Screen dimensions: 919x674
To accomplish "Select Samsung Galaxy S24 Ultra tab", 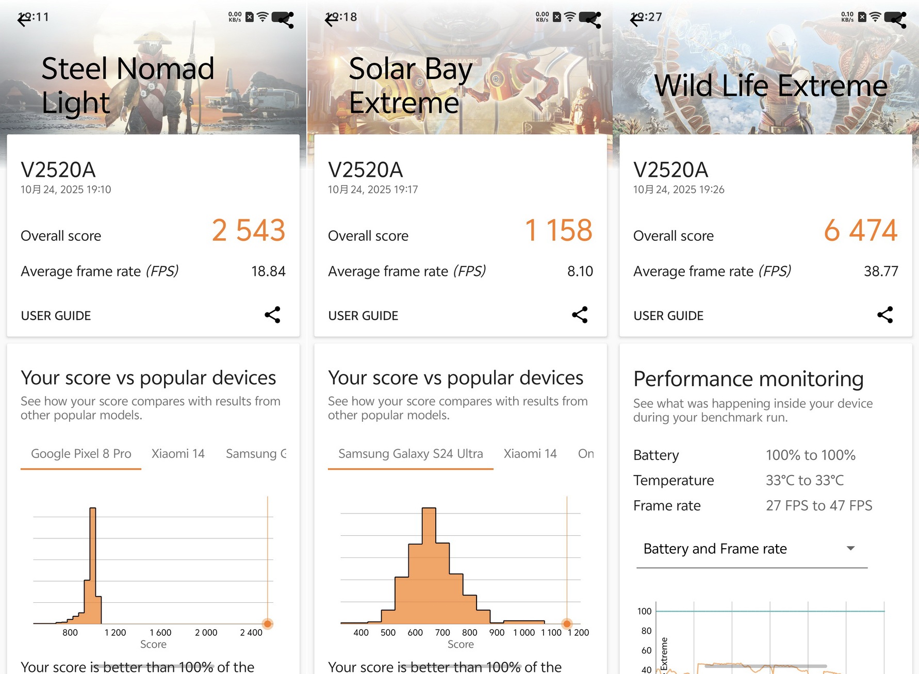I will 411,454.
